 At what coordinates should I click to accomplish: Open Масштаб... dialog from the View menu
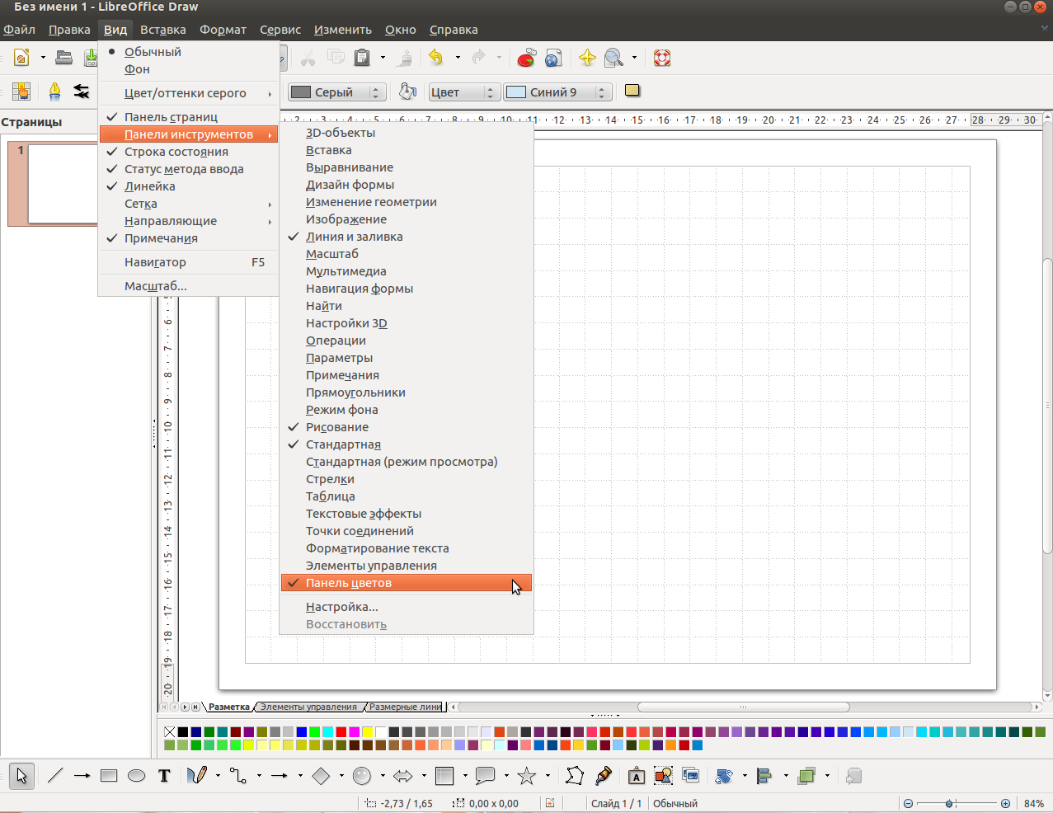(x=189, y=286)
